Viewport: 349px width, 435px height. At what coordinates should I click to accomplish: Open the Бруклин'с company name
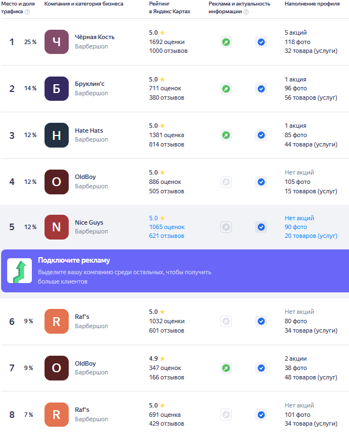(x=91, y=84)
